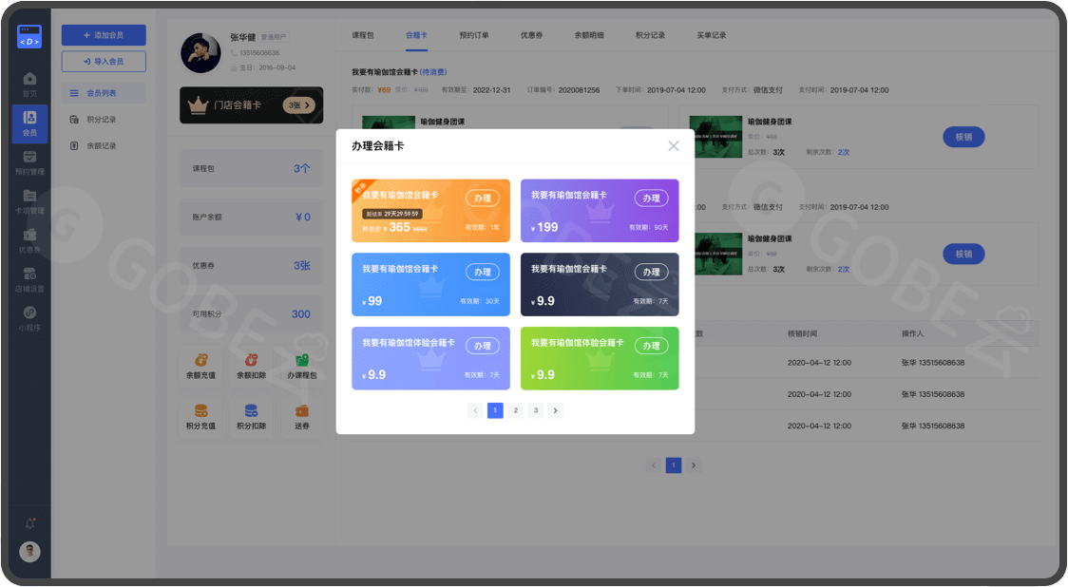Image resolution: width=1068 pixels, height=587 pixels.
Task: Open the notification bell at sidebar bottom
Action: 29,522
